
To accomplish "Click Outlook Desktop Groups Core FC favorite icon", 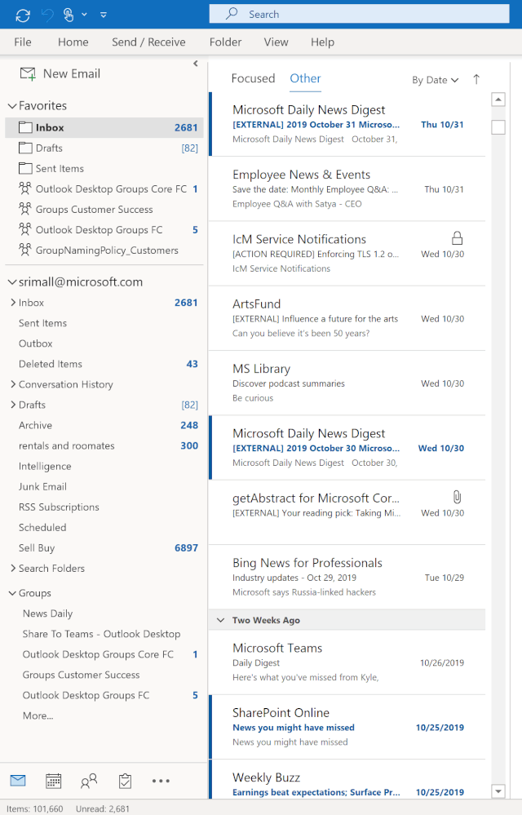I will click(25, 188).
